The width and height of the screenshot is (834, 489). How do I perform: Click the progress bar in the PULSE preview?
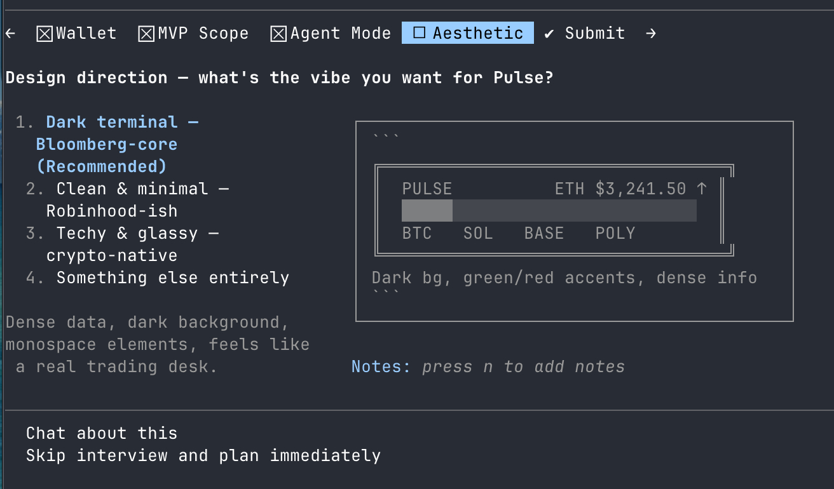tap(549, 211)
